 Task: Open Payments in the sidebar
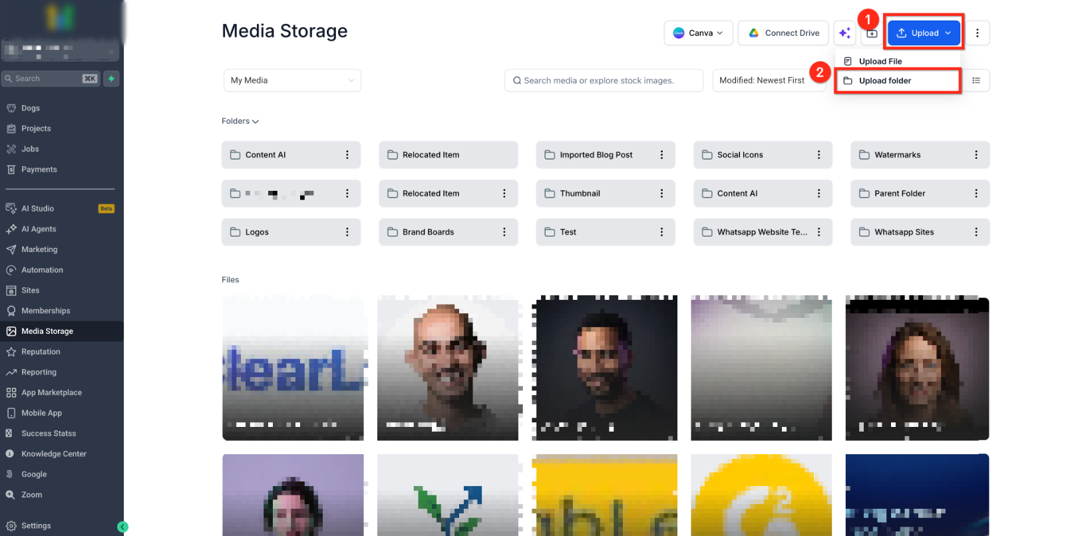point(62,170)
